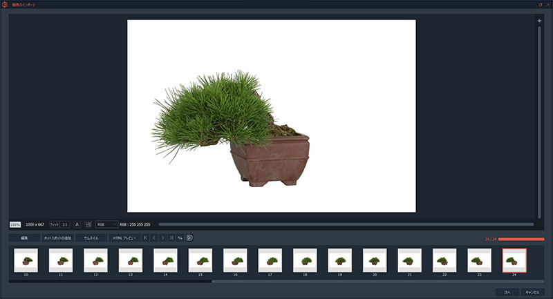Toggle the フィット fit-to-view button

(54, 224)
